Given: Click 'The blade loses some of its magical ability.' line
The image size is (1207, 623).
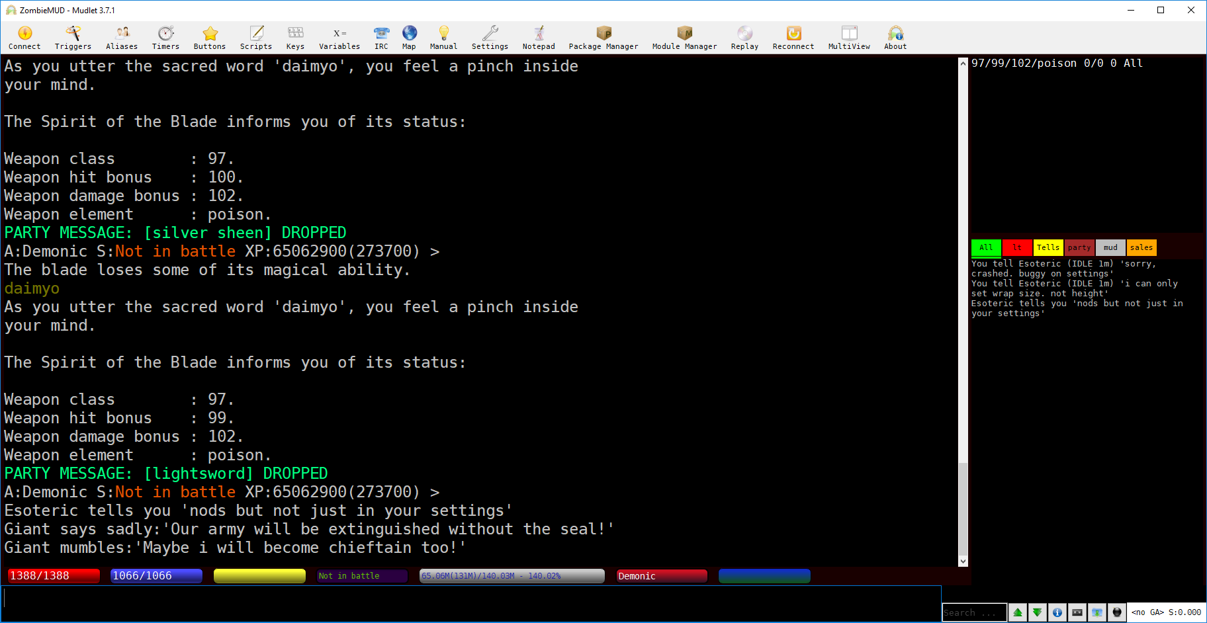Looking at the screenshot, I should (x=207, y=270).
